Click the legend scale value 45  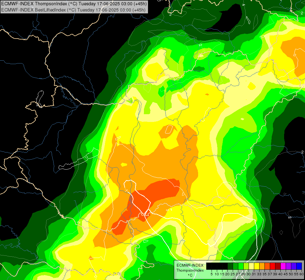pyautogui.click(x=286, y=274)
